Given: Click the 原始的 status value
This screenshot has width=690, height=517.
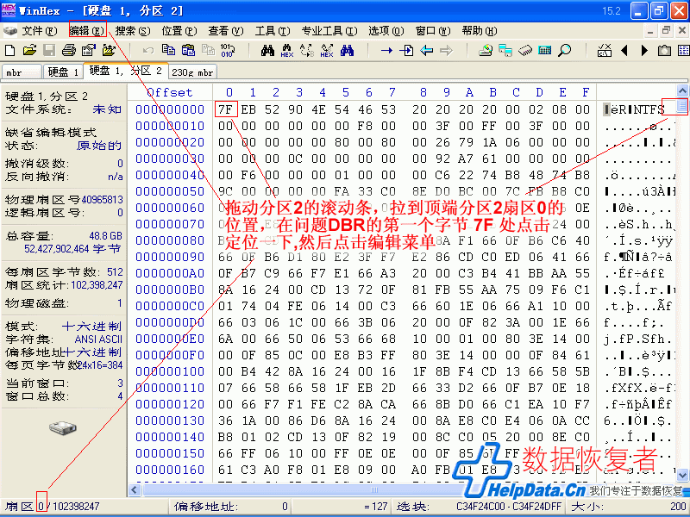Looking at the screenshot, I should coord(99,145).
